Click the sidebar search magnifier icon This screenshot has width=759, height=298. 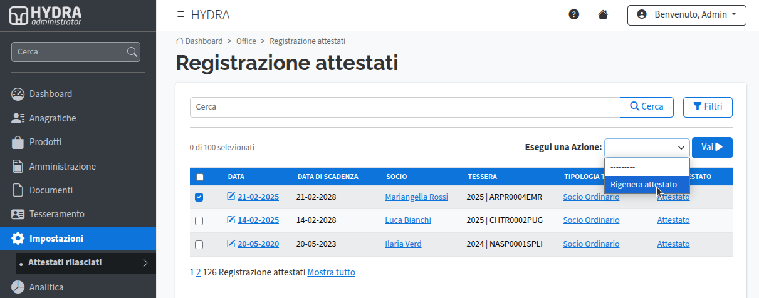tap(132, 52)
